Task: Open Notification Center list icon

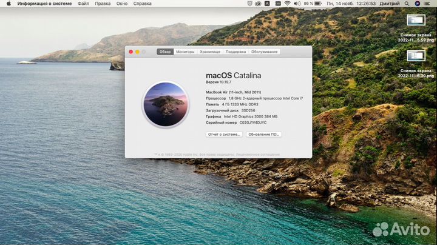Action: [427, 4]
